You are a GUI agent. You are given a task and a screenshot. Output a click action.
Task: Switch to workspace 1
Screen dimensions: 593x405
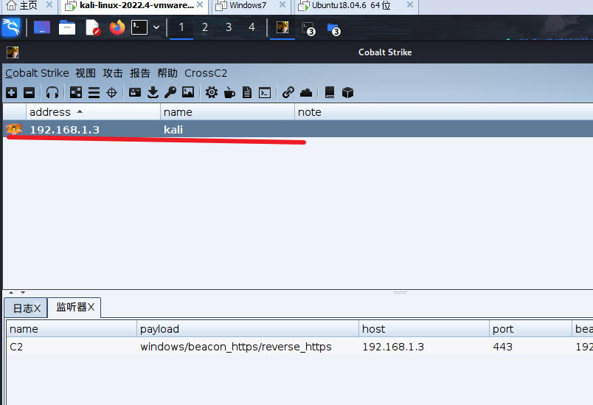[x=181, y=27]
